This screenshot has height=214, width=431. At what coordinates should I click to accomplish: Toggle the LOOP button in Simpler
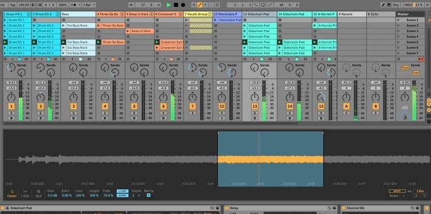click(122, 191)
